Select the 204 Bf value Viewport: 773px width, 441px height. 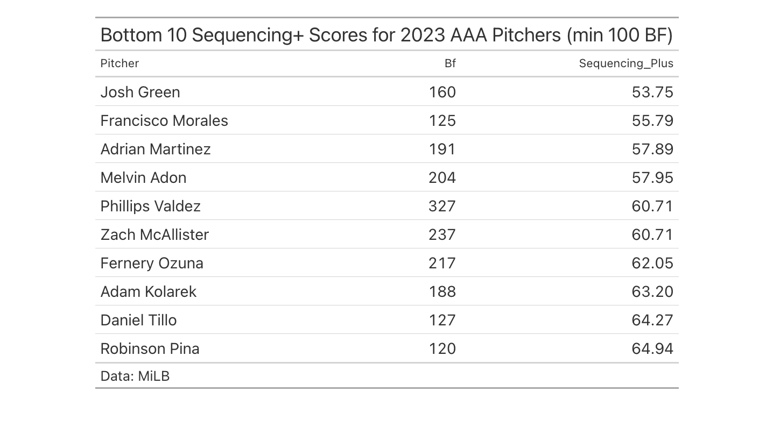[x=442, y=177]
